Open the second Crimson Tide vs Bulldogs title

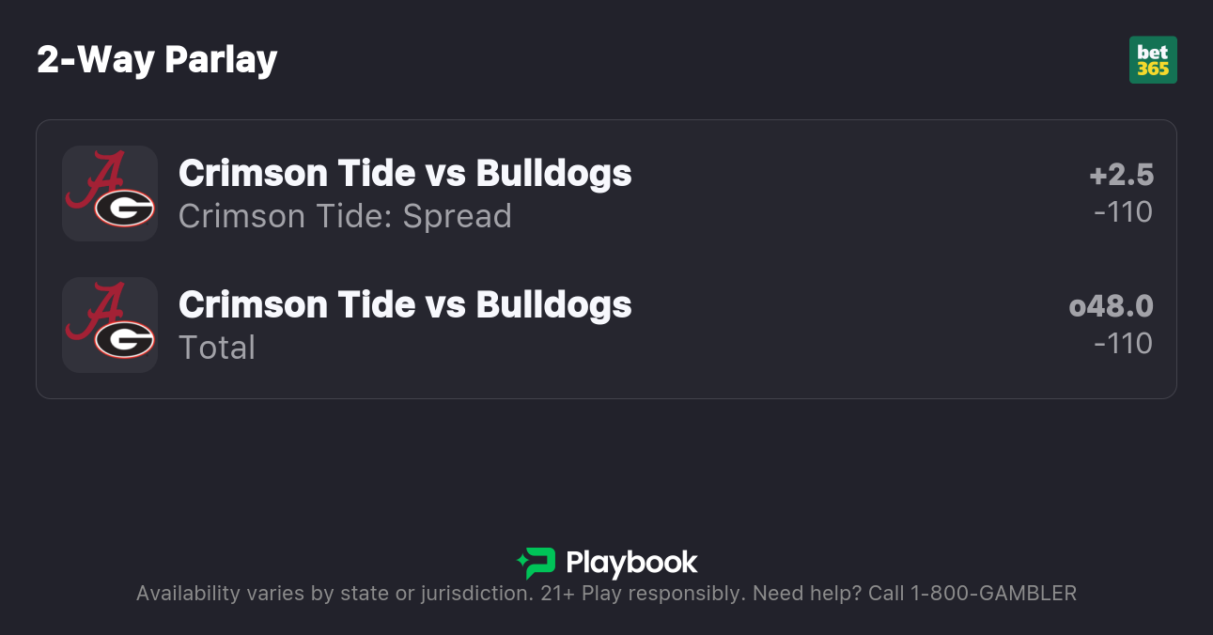pyautogui.click(x=405, y=304)
